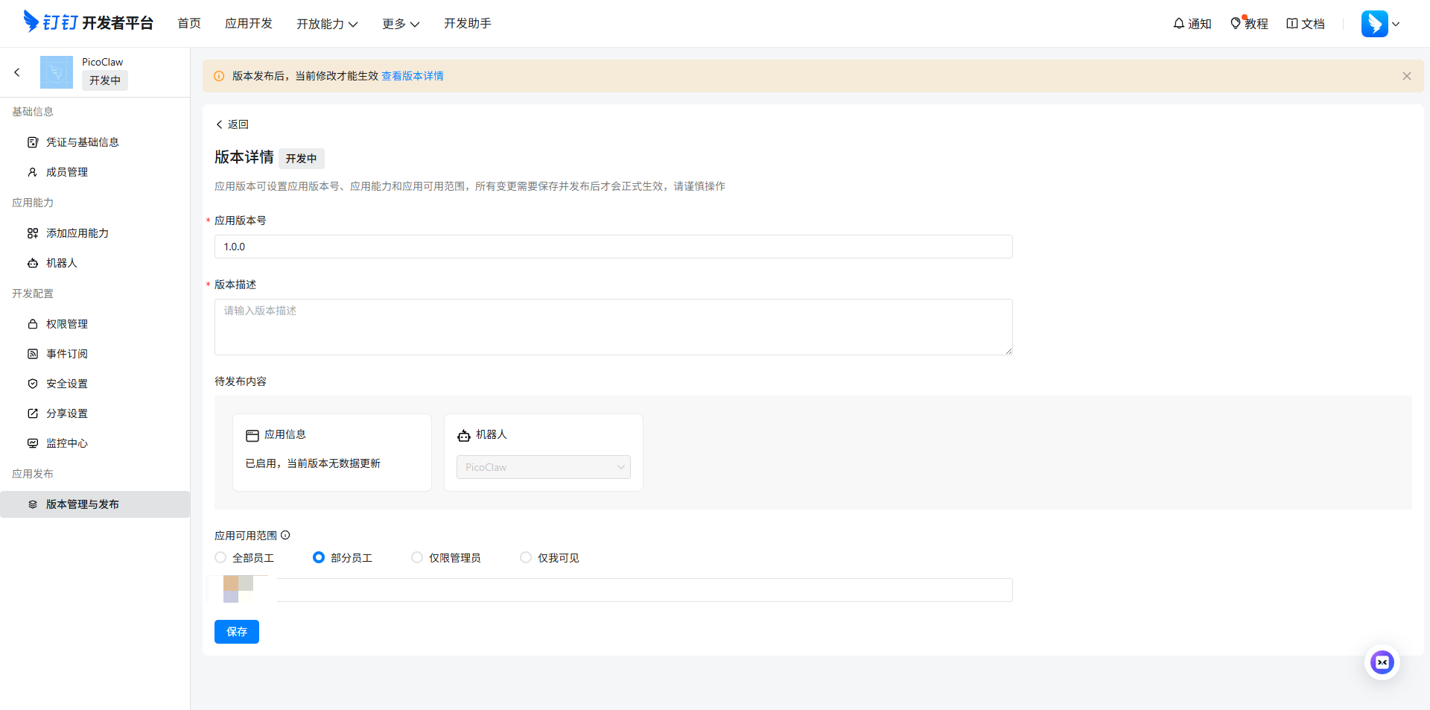Click the sidebar back arrow icon
Screen dimensions: 1430x710
[17, 72]
